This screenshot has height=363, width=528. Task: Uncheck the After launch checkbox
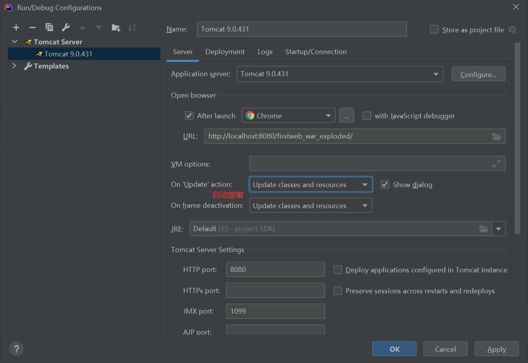coord(189,116)
